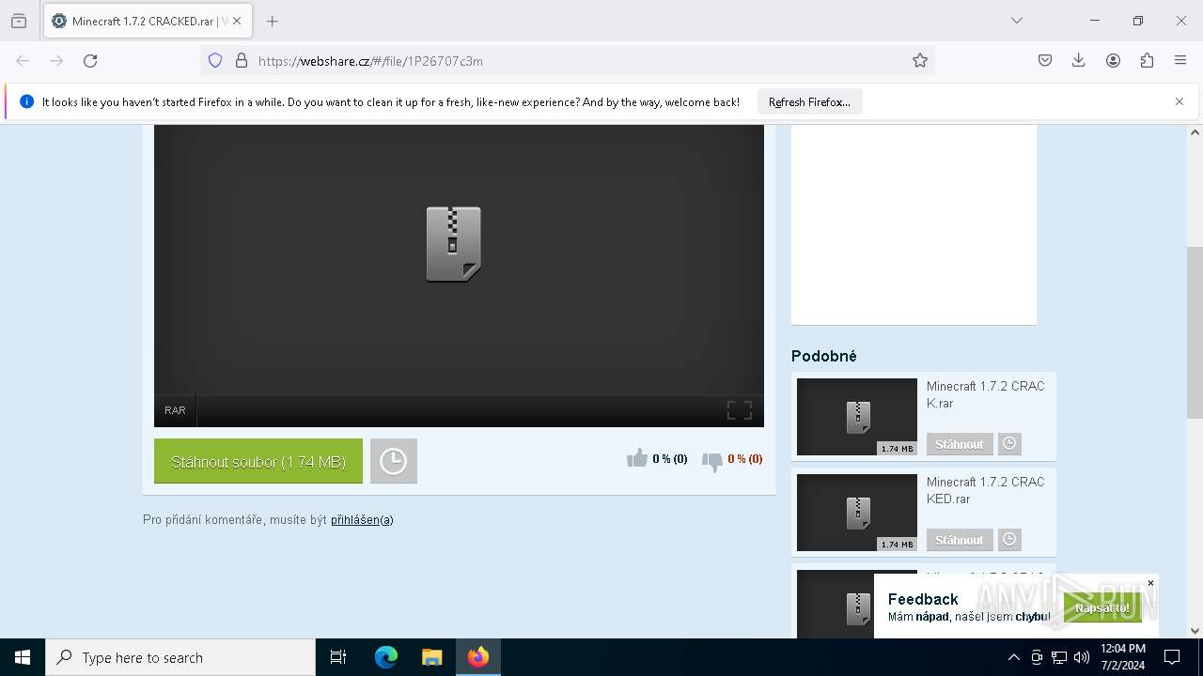Click the Refresh Firefox... button
The width and height of the screenshot is (1203, 676).
[x=809, y=101]
